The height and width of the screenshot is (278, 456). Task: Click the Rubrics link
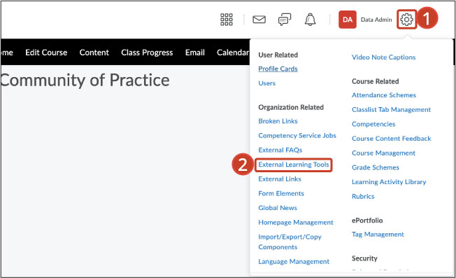363,196
